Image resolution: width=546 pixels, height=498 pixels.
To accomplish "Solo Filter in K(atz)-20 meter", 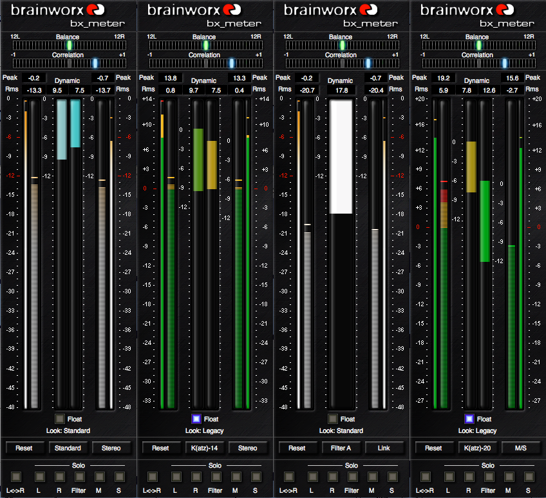I will click(489, 477).
